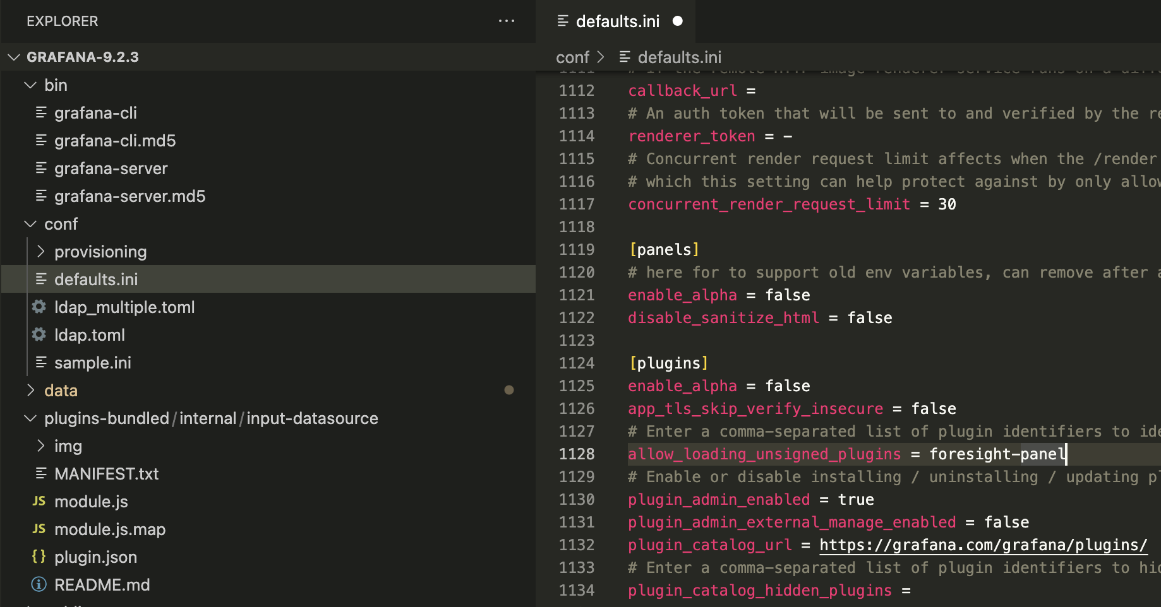Open README.md in the explorer
The height and width of the screenshot is (607, 1161).
click(102, 585)
